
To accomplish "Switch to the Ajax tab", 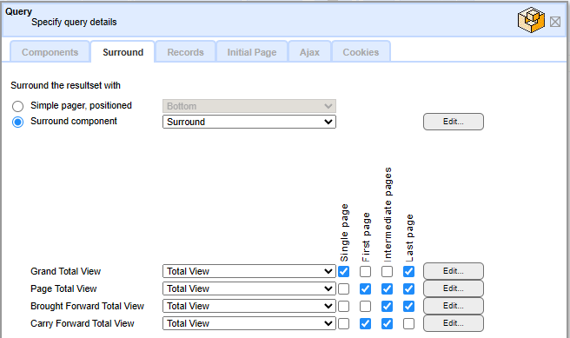I will point(309,52).
